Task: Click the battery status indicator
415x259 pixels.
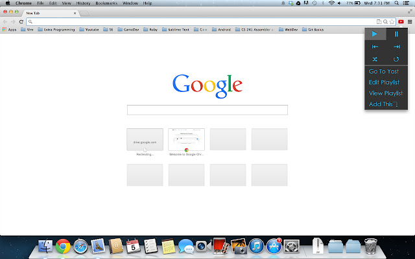Action: [353, 3]
